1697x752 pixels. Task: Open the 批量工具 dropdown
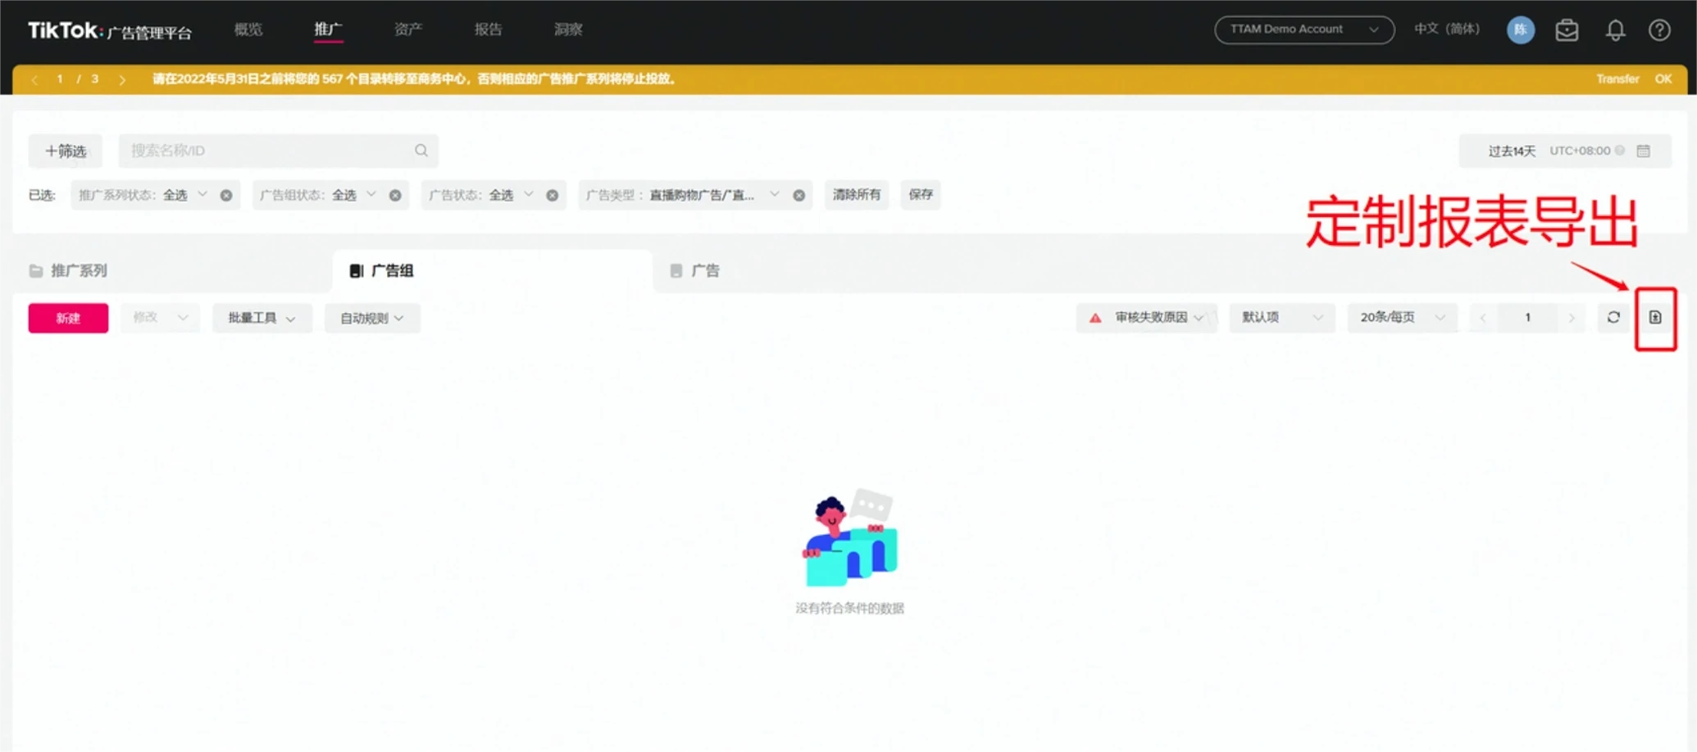(262, 318)
